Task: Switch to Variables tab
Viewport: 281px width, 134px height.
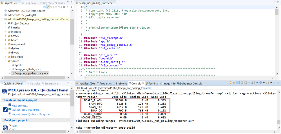Action: click(x=34, y=84)
